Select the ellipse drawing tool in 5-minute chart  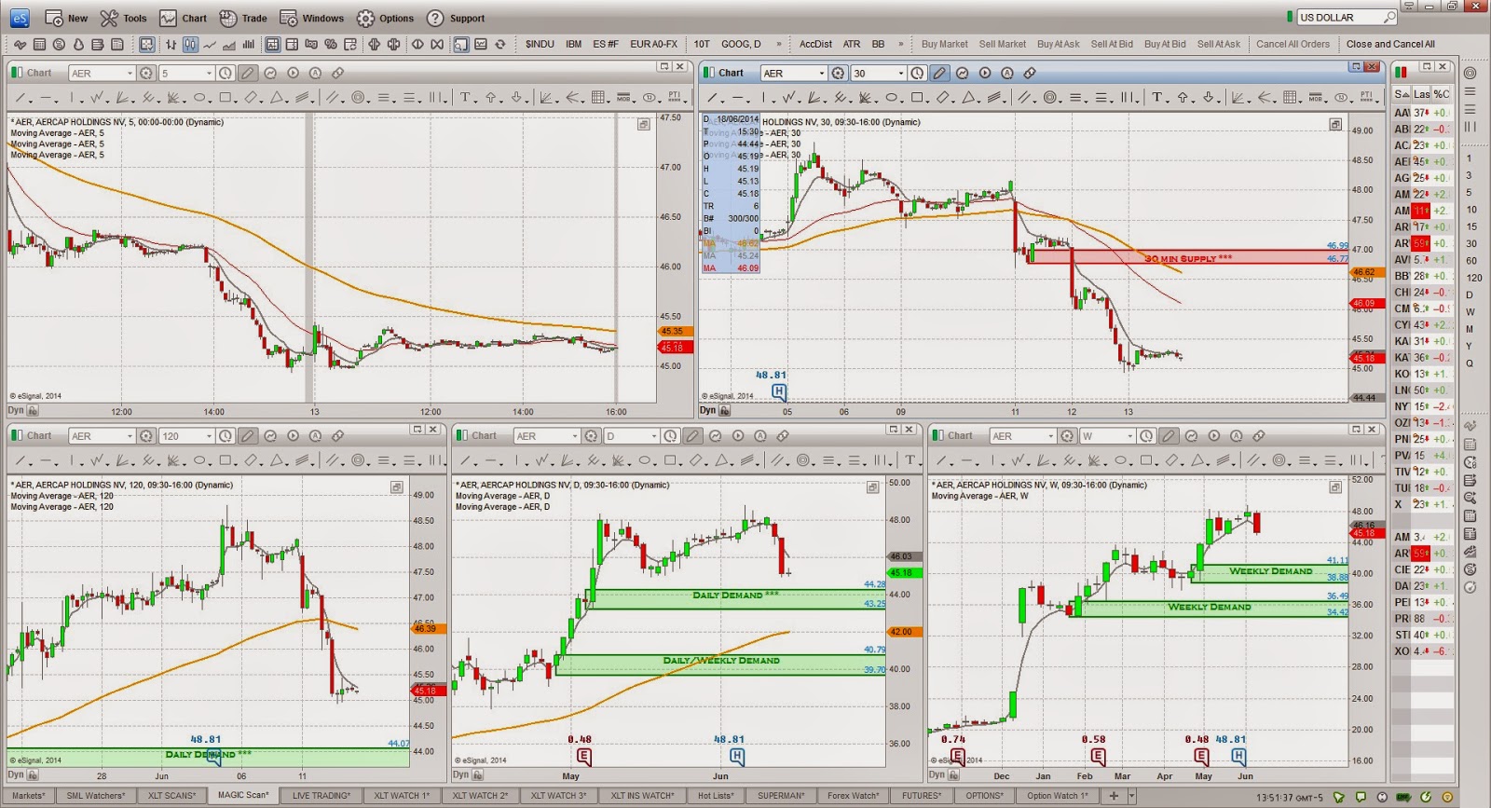point(199,97)
